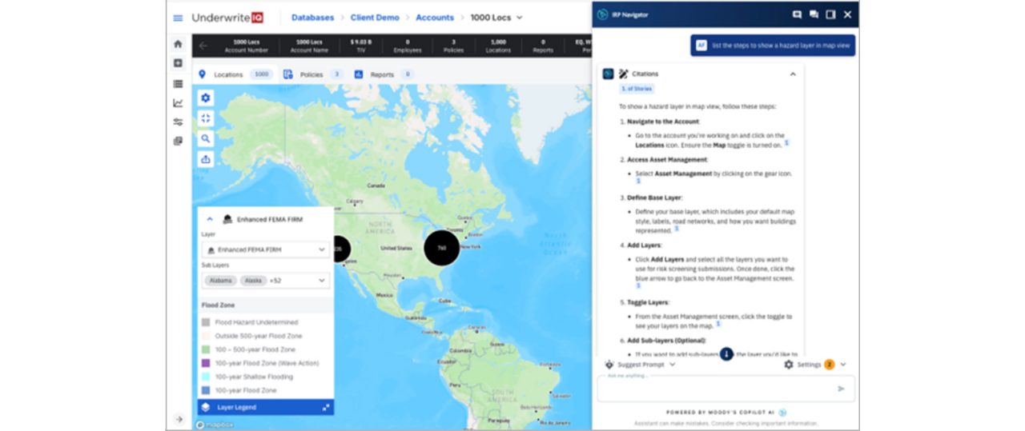Click the UnderwriteIQ logo

227,18
